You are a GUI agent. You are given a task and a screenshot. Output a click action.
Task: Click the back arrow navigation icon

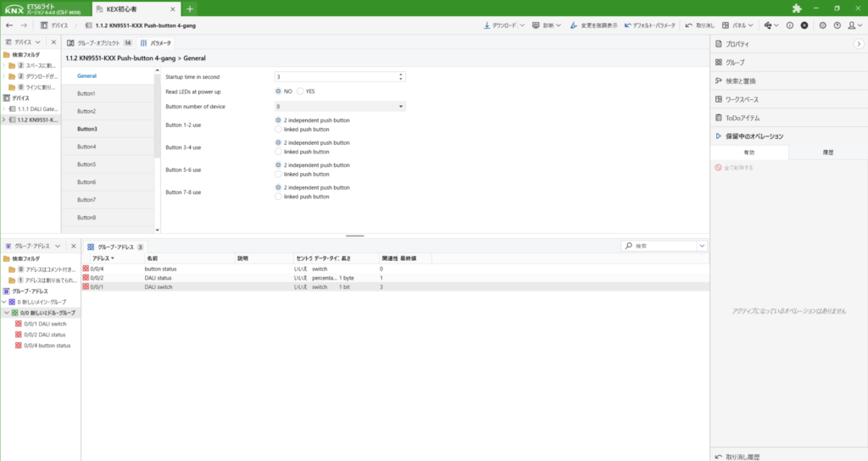point(9,25)
